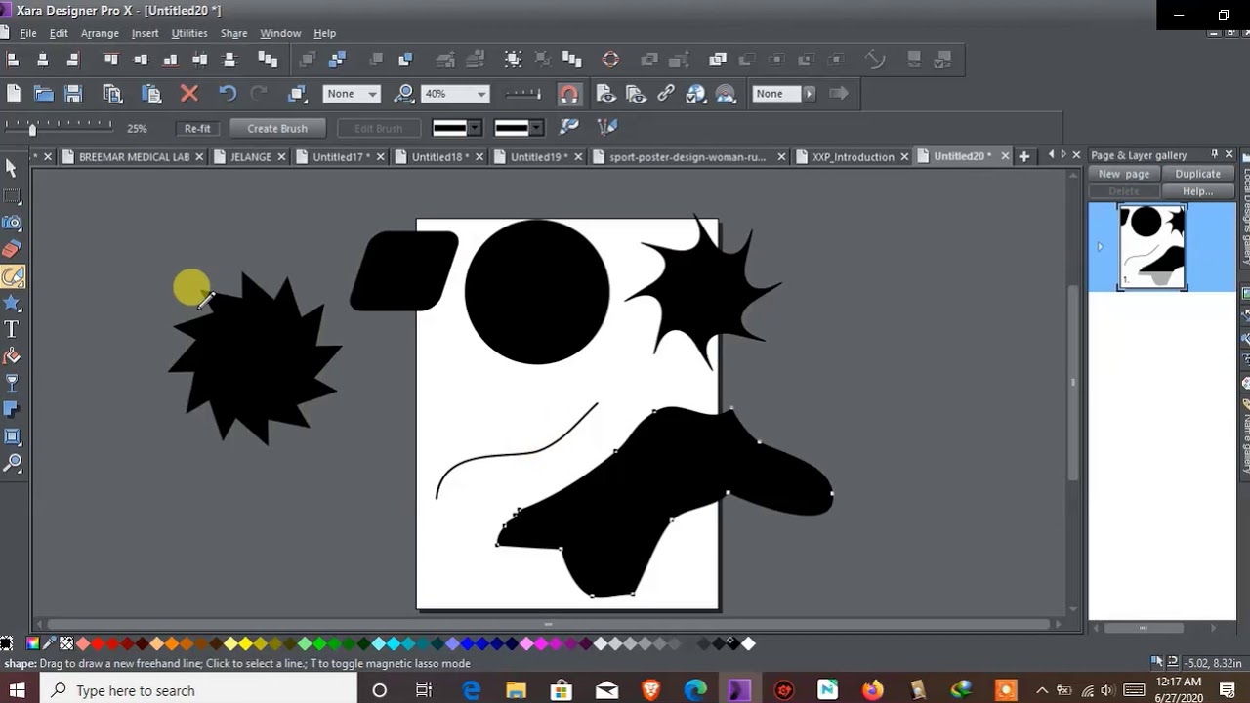Select the Selector arrow tool

(12, 168)
